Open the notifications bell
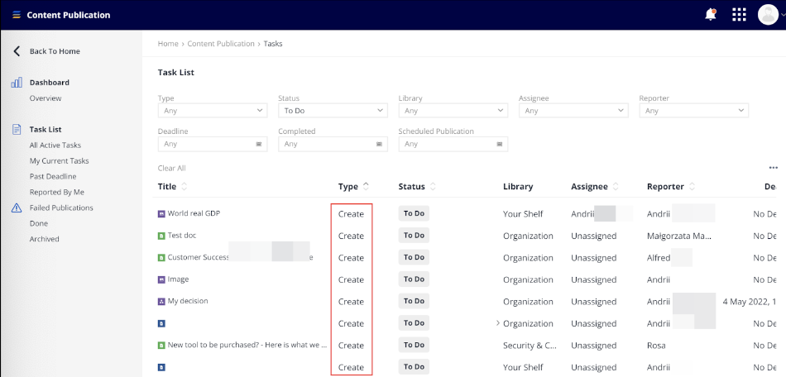 pos(711,15)
